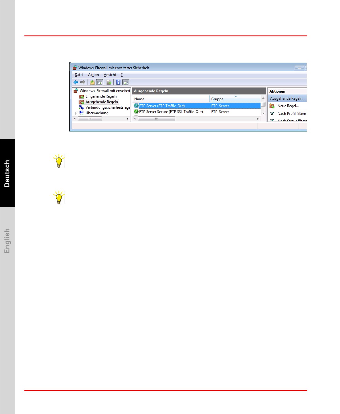Open the ? help menu

(122, 75)
